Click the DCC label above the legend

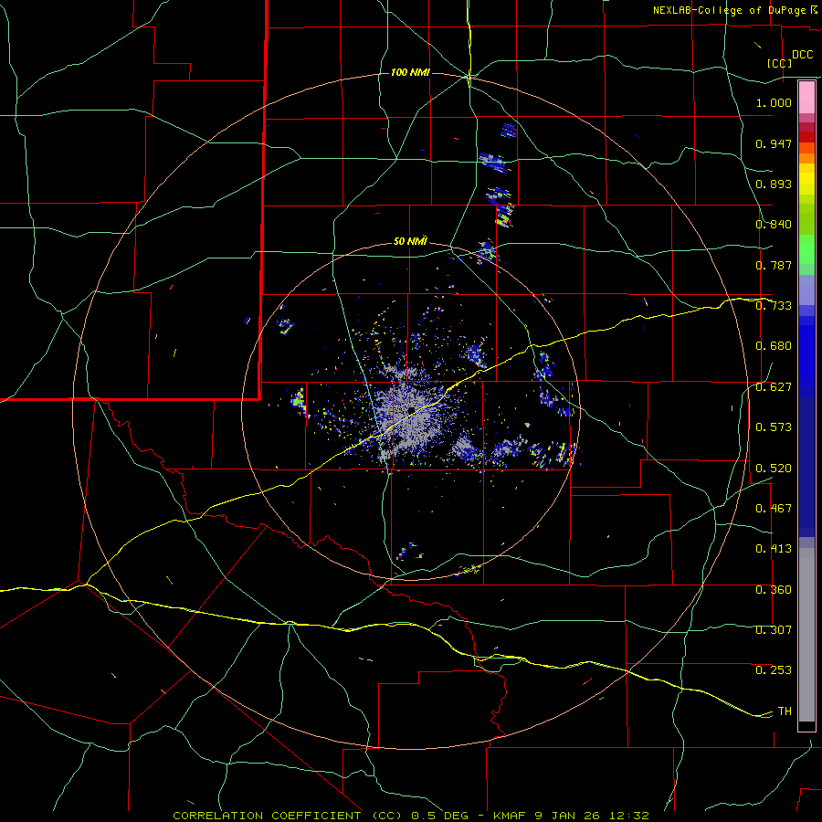pos(802,55)
